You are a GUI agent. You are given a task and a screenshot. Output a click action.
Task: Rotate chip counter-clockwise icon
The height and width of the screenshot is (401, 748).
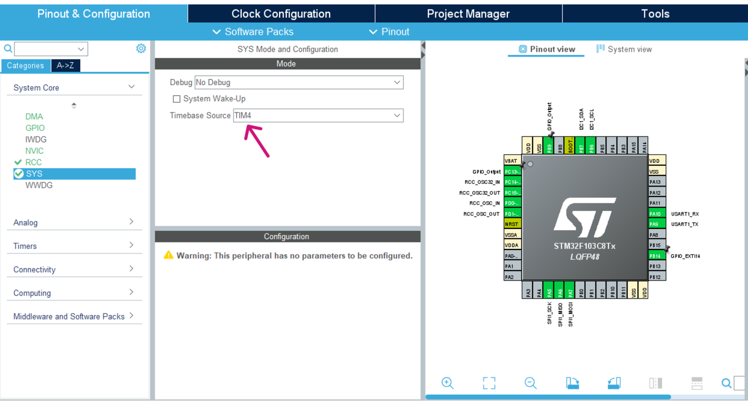(x=614, y=383)
